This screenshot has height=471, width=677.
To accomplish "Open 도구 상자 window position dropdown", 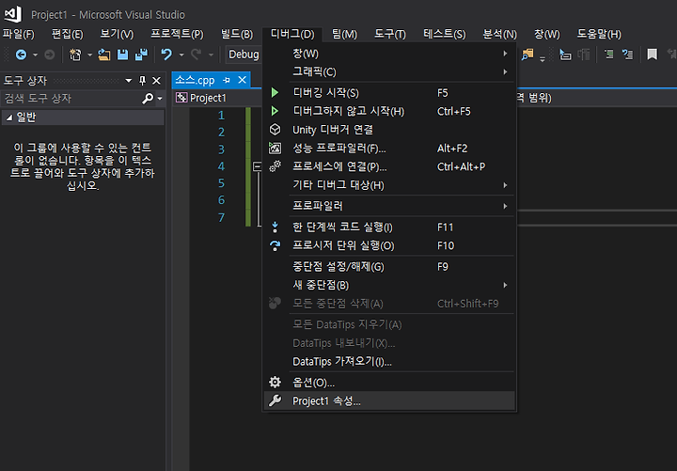I will point(128,81).
